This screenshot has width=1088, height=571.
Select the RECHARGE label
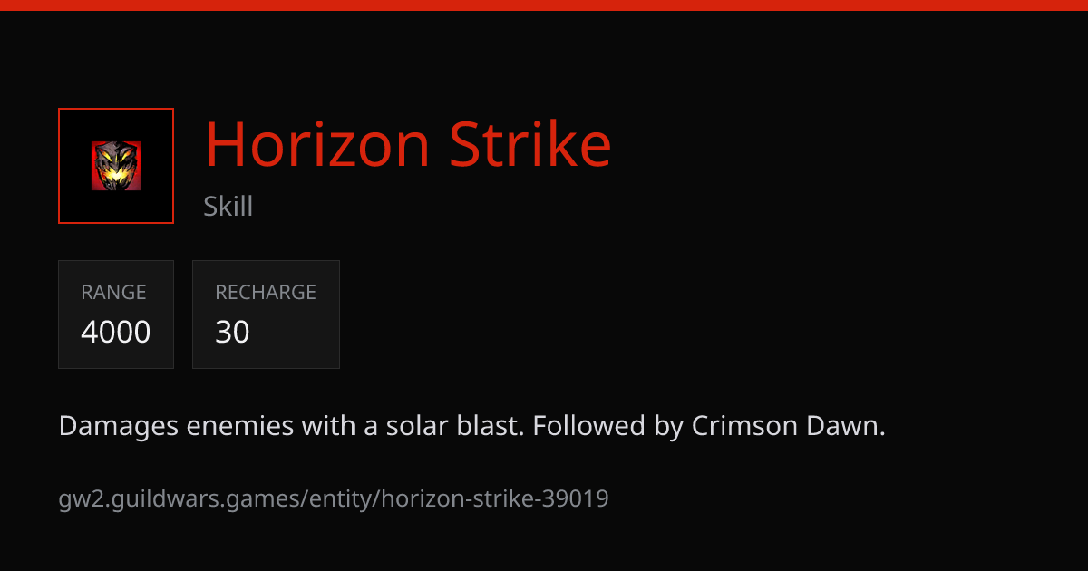pyautogui.click(x=266, y=292)
